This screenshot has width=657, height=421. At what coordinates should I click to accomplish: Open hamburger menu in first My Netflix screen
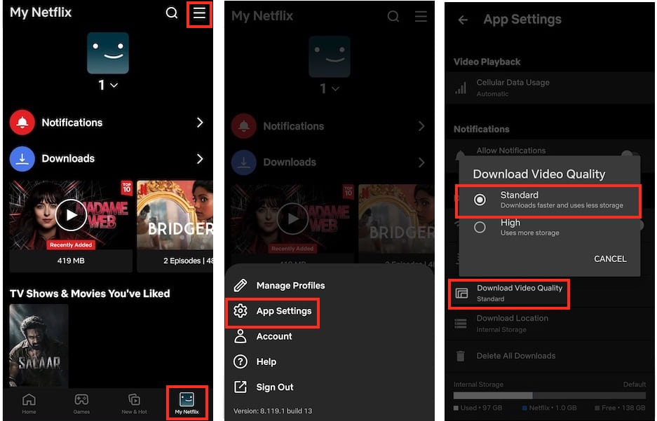199,13
